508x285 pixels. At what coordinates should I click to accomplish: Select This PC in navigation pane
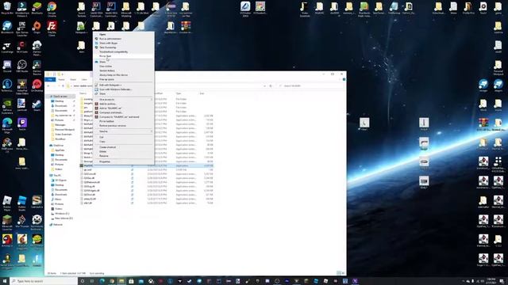click(x=58, y=176)
